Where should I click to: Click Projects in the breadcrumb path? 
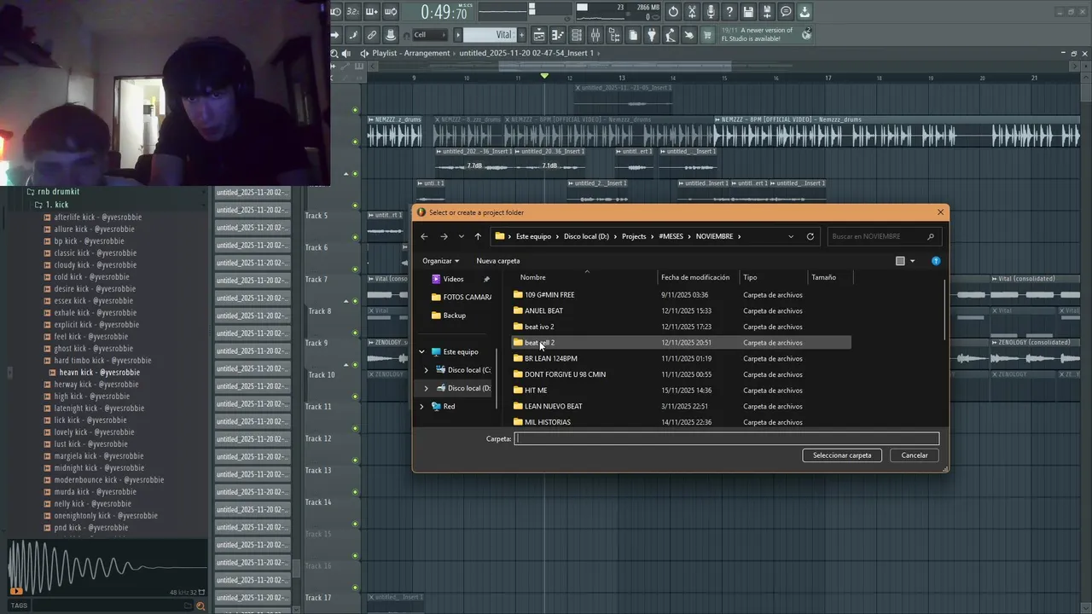[634, 236]
